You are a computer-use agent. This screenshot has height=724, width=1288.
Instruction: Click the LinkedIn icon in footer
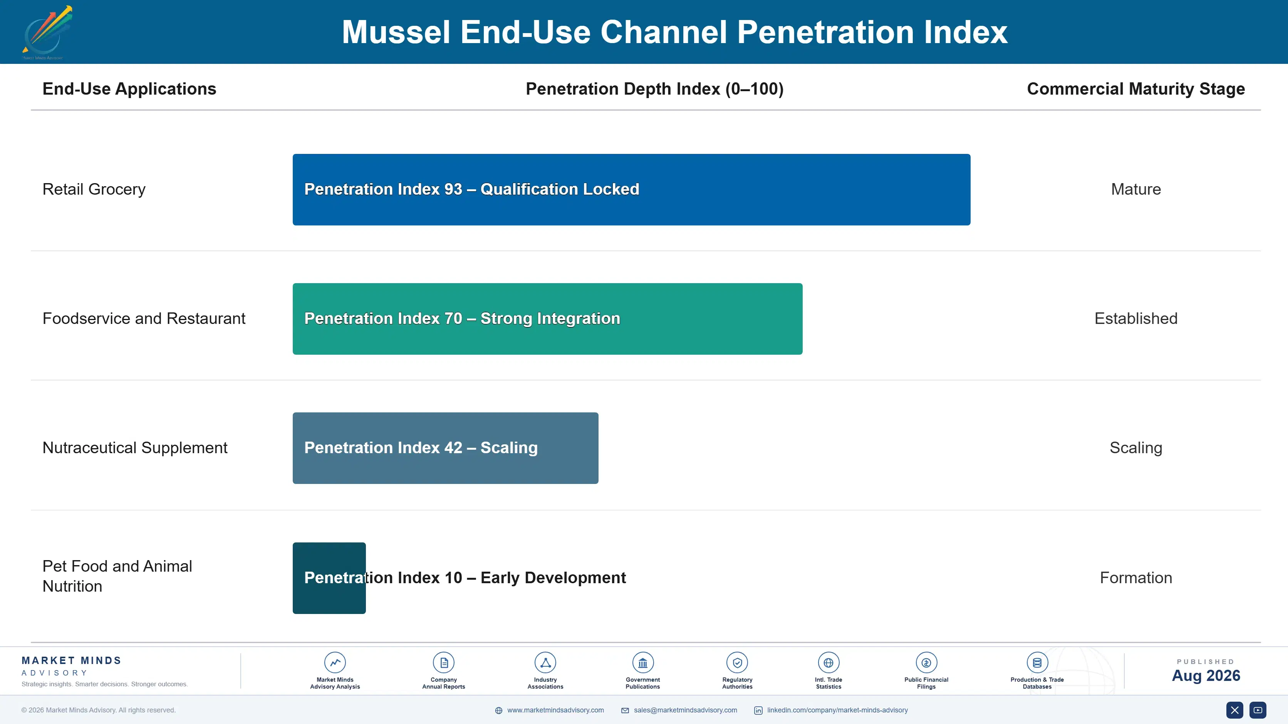(x=758, y=711)
